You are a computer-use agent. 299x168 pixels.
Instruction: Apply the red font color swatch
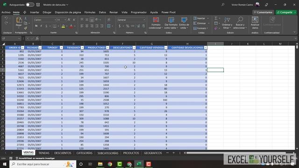[x=71, y=26]
